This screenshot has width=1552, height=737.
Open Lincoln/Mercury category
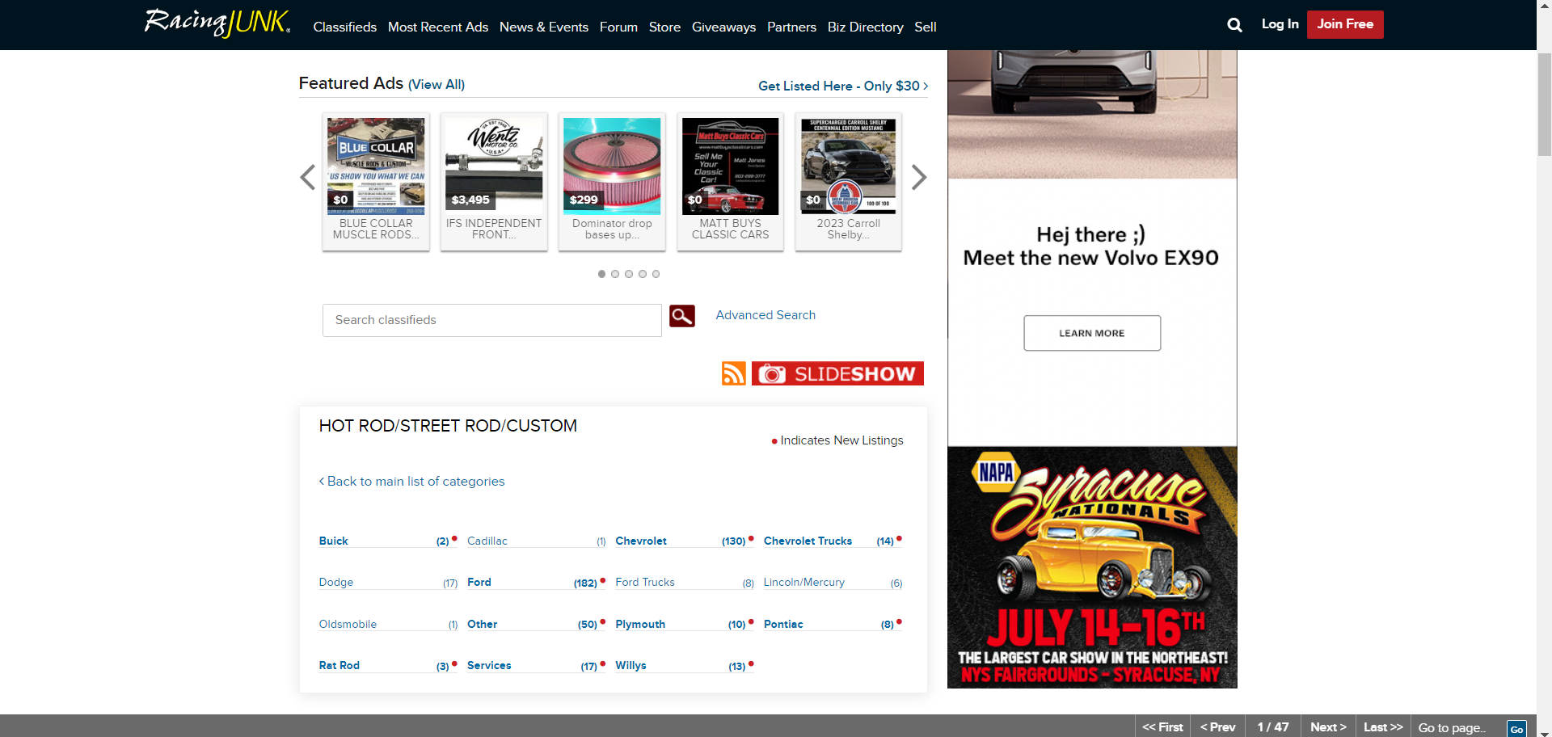pos(804,582)
